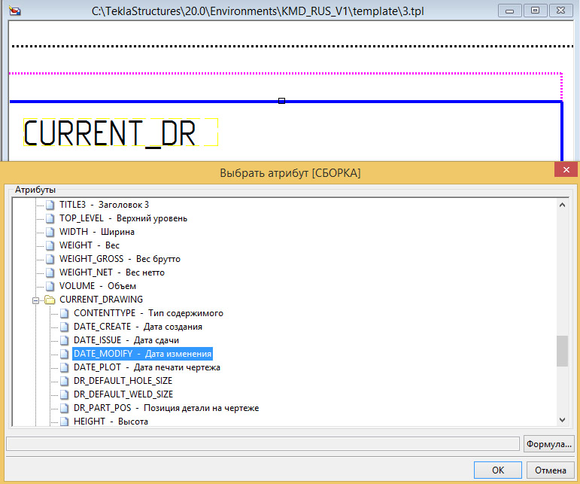Click the VOLUME attribute document icon
Screen dimensions: 580x484
pos(50,286)
